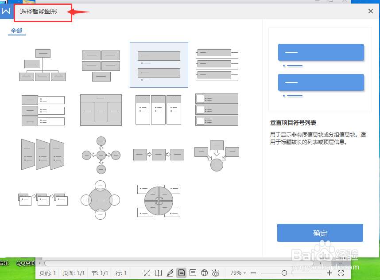Switch to outline view icon
This screenshot has width=380, height=280.
pos(193,273)
